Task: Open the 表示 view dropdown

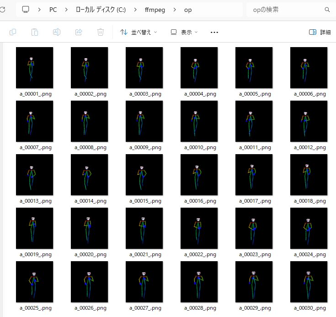Action: point(184,32)
